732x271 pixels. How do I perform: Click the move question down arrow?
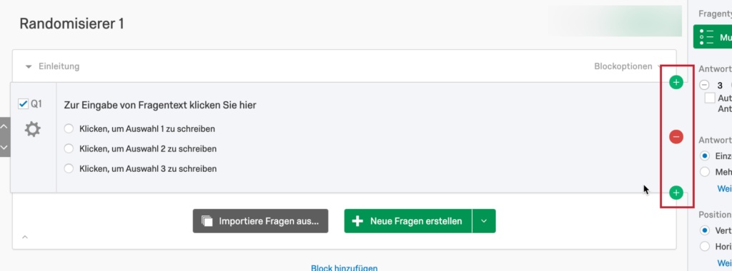4,147
